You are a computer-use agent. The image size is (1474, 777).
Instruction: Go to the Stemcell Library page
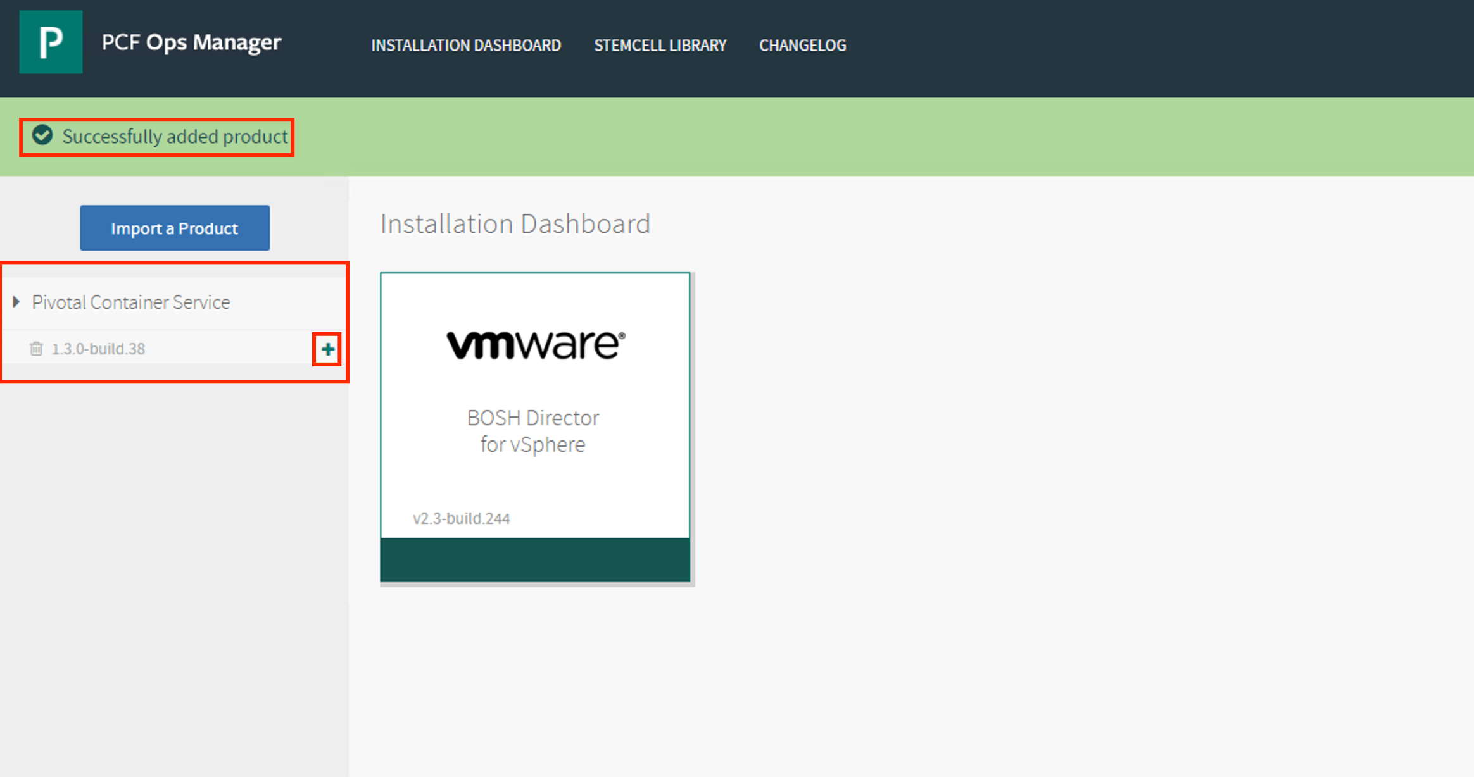660,46
